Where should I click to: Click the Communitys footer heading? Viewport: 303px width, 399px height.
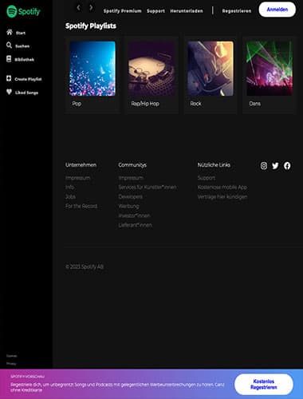tap(132, 165)
